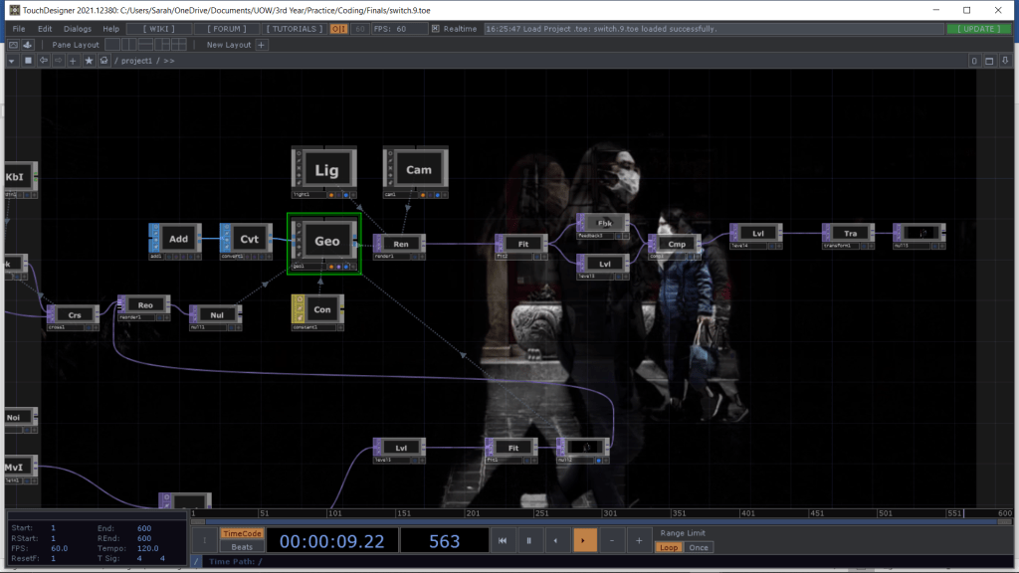The width and height of the screenshot is (1019, 573).
Task: Toggle the Realtime checkbox
Action: (x=436, y=29)
